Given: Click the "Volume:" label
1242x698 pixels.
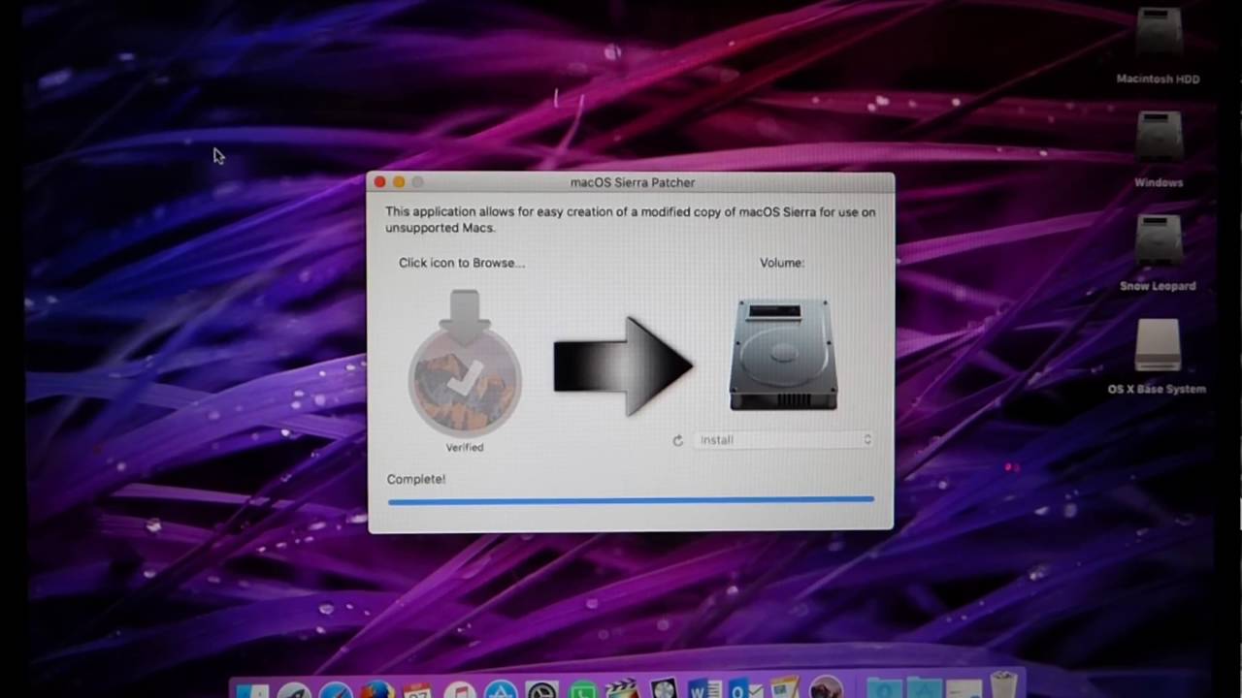Looking at the screenshot, I should 782,263.
